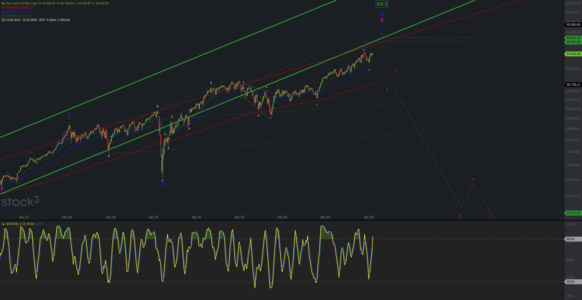Click the Jan '25 date axis label
Viewport: 582px width, 300px height.
tap(369, 217)
